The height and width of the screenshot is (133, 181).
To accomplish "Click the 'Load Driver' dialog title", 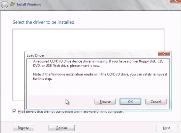I will (35, 55).
